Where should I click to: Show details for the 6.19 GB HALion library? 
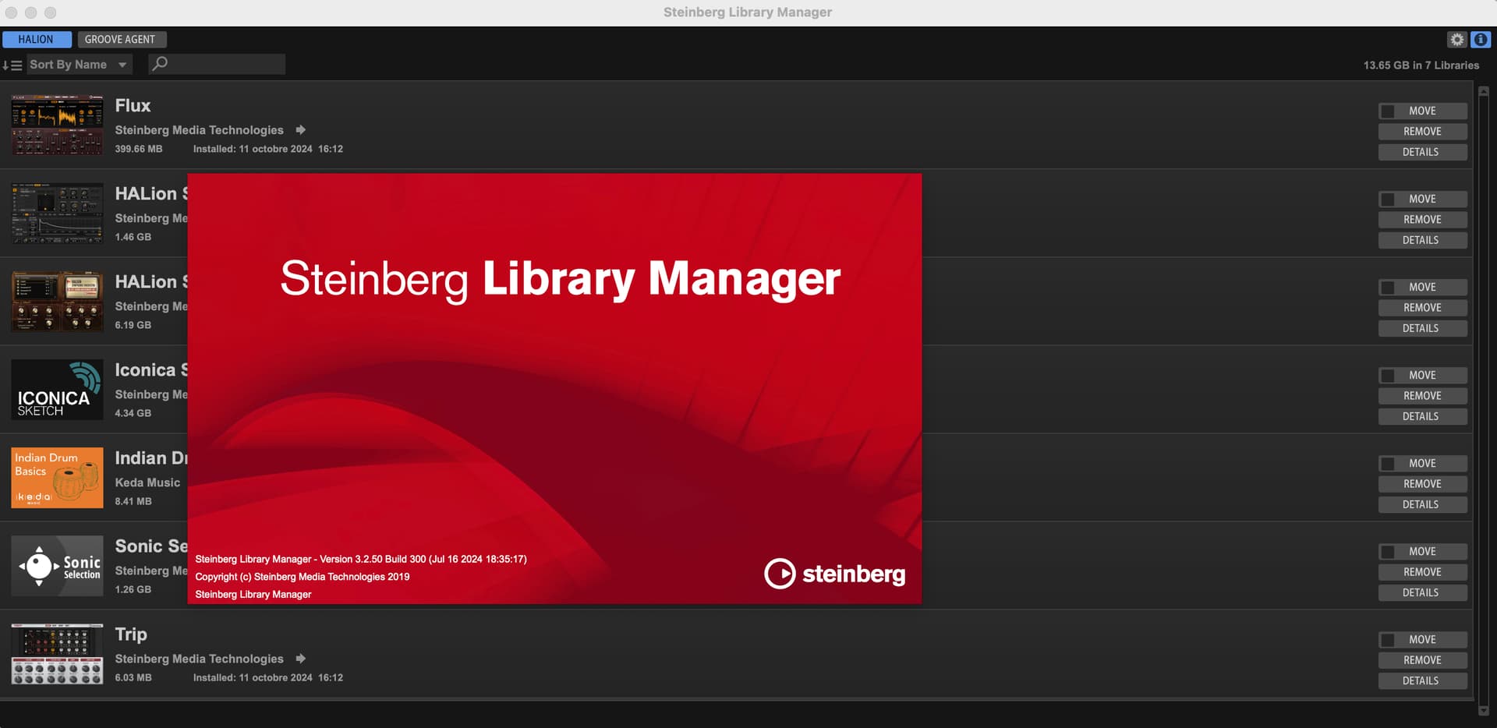pos(1422,328)
